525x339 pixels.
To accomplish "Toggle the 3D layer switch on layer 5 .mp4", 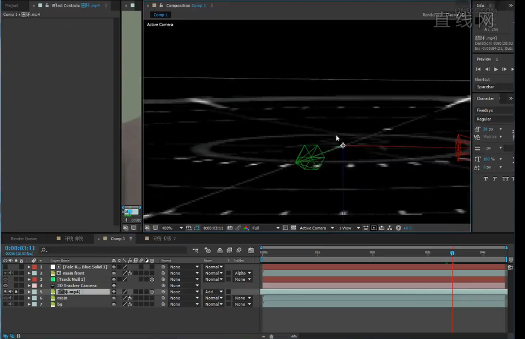I will coord(152,292).
